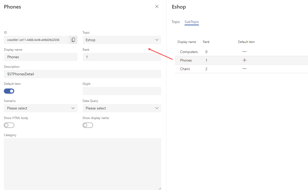Click rank value 2 in Chairs row
The height and width of the screenshot is (193, 308).
[x=206, y=69]
